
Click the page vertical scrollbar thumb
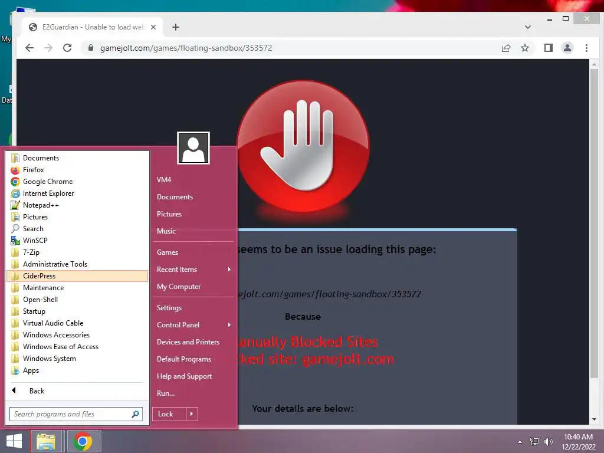(x=595, y=224)
